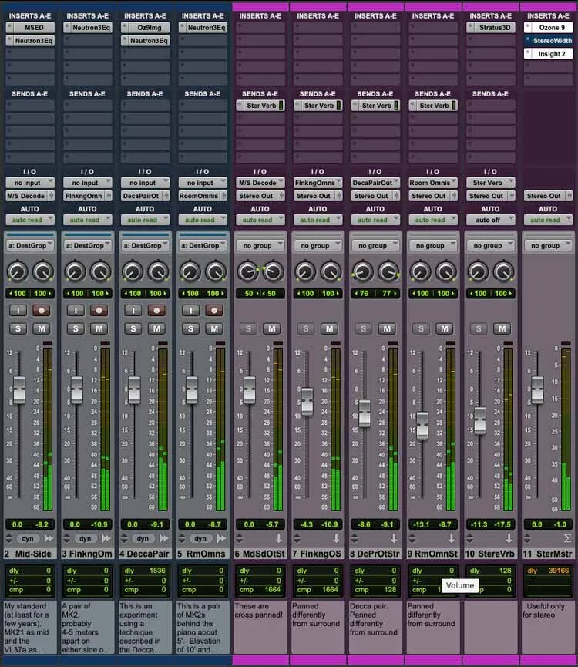Image resolution: width=578 pixels, height=667 pixels.
Task: Open the auto read dropdown on Mid-Side
Action: (x=30, y=220)
